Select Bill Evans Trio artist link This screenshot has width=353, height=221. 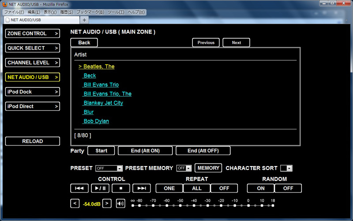[x=101, y=85]
